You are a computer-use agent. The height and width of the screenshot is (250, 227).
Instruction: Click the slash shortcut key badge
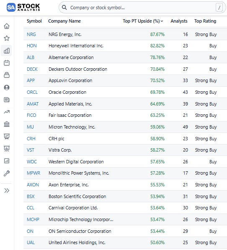click(219, 8)
